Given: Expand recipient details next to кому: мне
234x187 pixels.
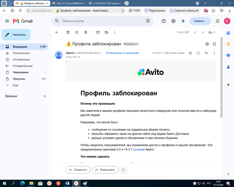Looking at the screenshot, I should point(79,57).
